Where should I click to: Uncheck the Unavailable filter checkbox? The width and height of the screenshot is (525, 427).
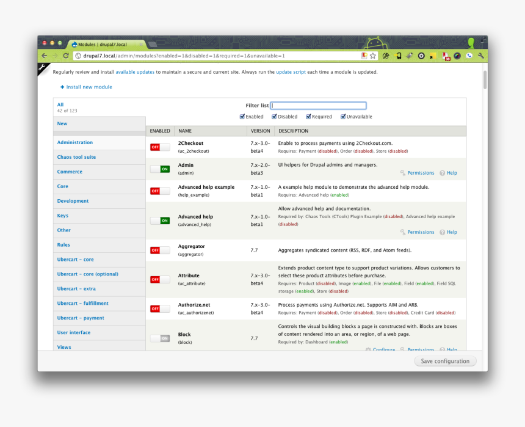click(x=343, y=117)
